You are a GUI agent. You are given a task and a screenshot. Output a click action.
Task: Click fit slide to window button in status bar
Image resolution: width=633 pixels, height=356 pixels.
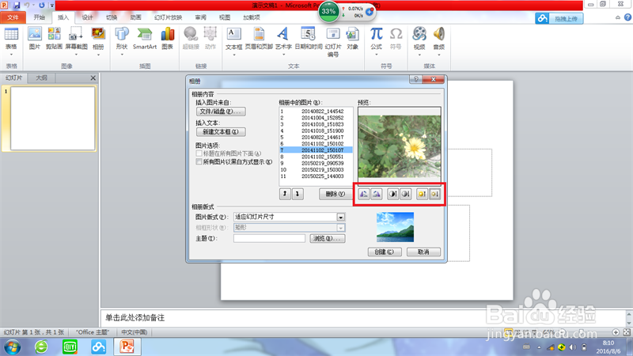tap(627, 332)
